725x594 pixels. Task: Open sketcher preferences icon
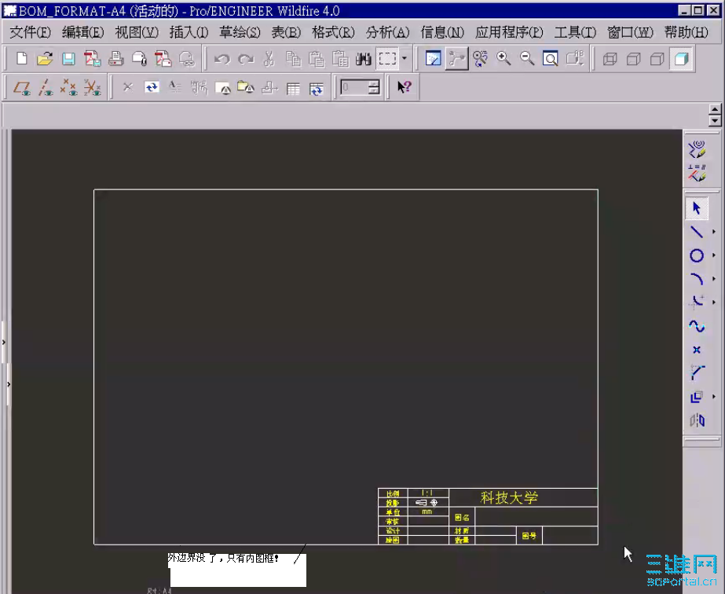pos(697,149)
